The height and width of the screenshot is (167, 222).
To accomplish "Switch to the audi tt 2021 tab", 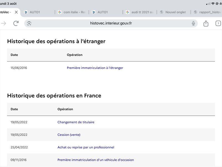I will (140, 12).
